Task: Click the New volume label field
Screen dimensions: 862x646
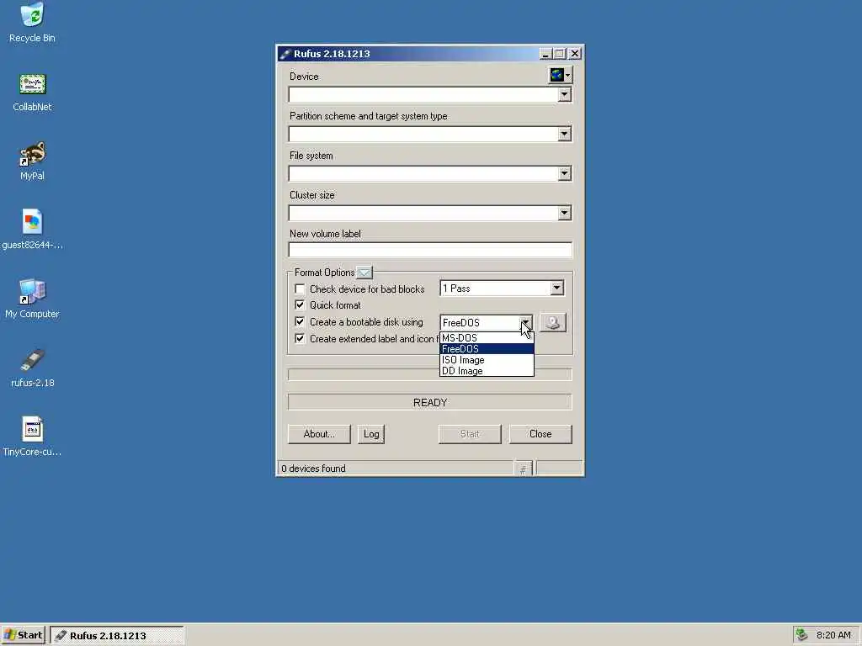Action: (430, 250)
